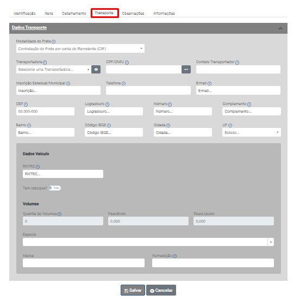The image size is (300, 301).
Task: Click info icon next to Modalidade do Frete
Action: (x=54, y=41)
